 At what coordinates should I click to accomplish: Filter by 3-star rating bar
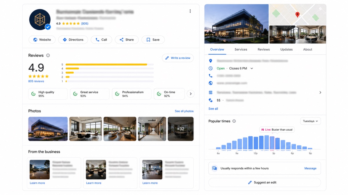pyautogui.click(x=110, y=73)
